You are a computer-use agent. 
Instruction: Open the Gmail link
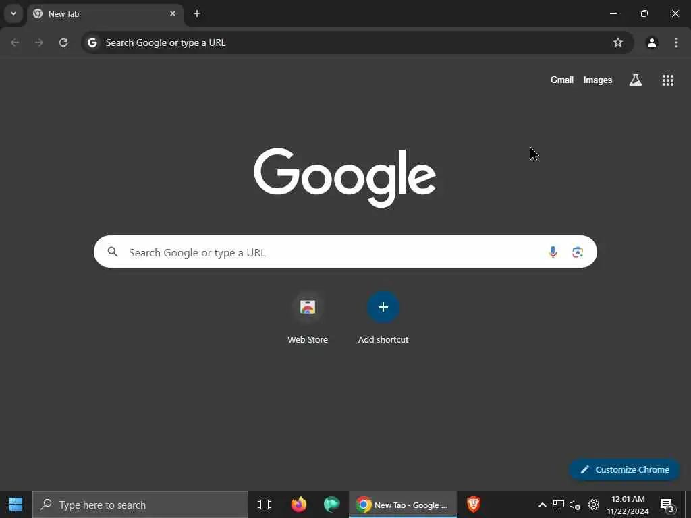click(562, 80)
